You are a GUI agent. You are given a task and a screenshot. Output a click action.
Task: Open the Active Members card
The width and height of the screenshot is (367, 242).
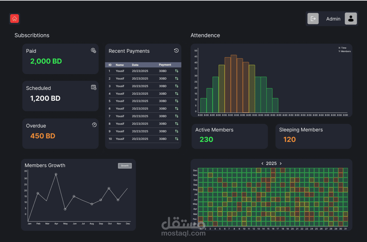tap(230, 136)
